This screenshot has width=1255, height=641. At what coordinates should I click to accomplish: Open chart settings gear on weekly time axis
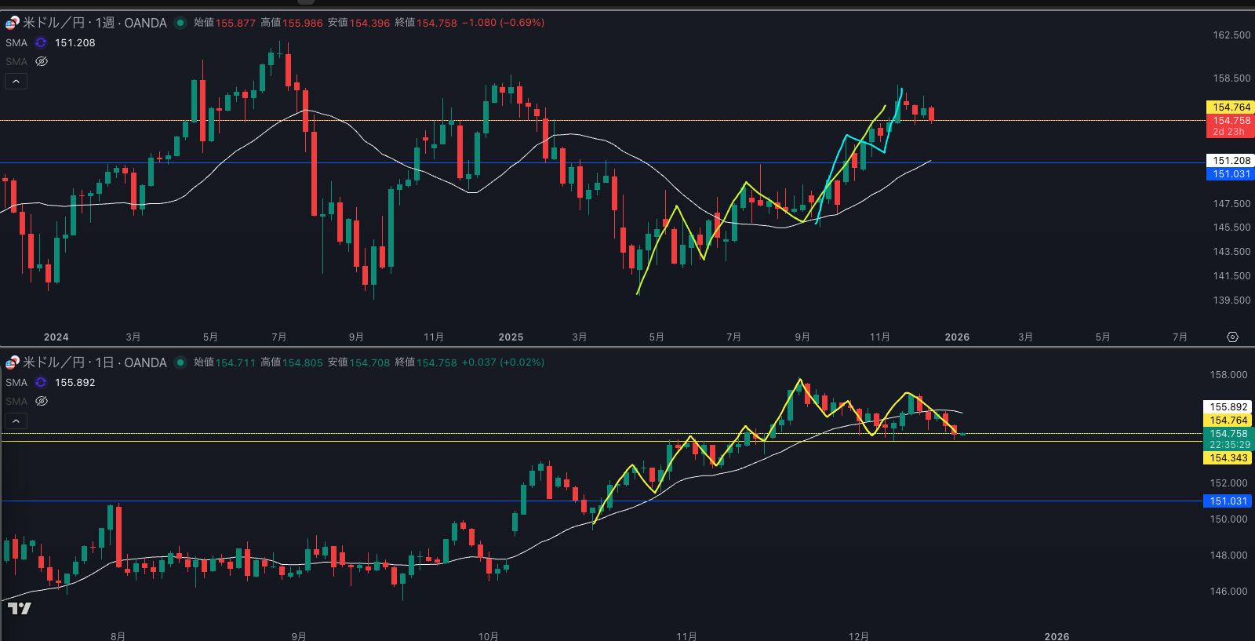pyautogui.click(x=1232, y=337)
